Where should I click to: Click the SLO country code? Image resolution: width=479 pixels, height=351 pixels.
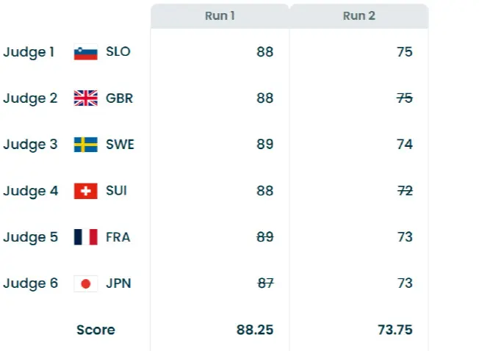pos(118,52)
